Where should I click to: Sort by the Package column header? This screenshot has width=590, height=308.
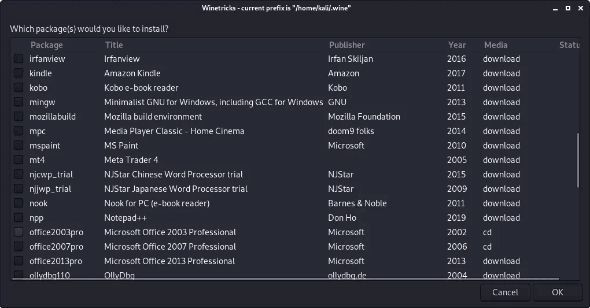[46, 45]
